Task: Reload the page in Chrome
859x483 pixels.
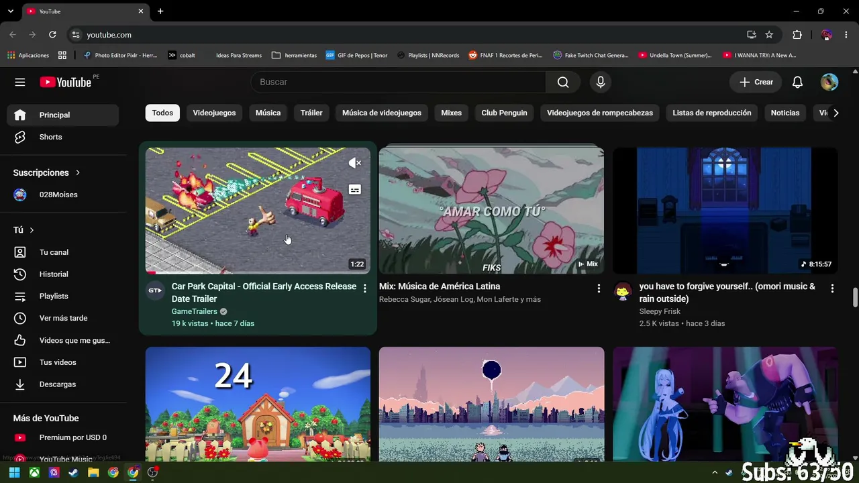Action: coord(52,35)
